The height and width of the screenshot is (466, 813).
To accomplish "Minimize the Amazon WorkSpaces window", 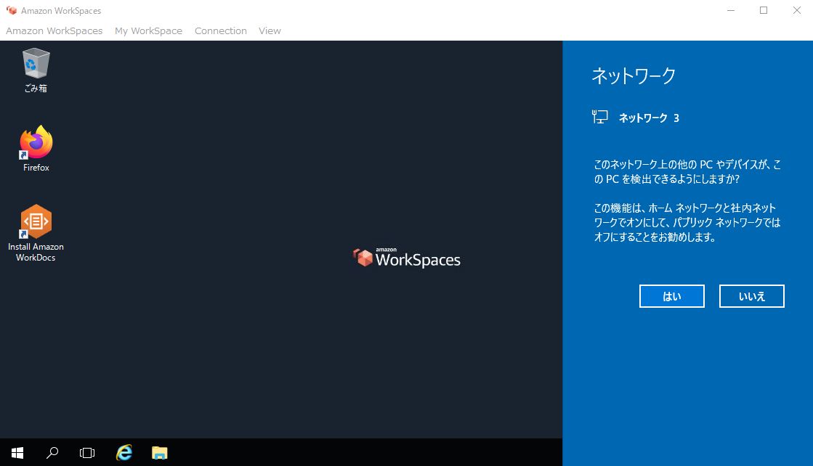I will 731,10.
